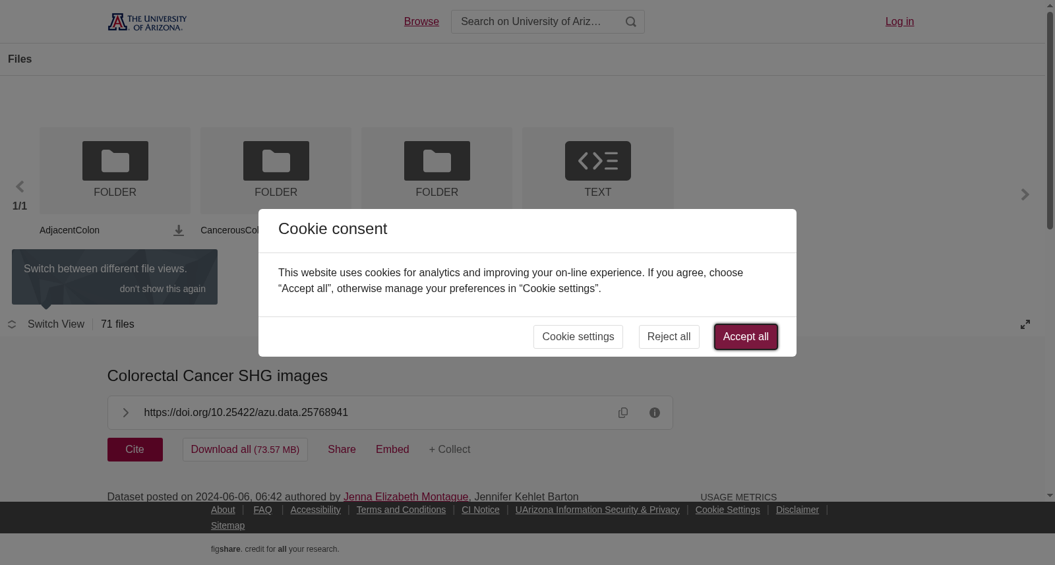This screenshot has width=1055, height=565.
Task: Click the University of Arizona logo
Action: coord(147,22)
